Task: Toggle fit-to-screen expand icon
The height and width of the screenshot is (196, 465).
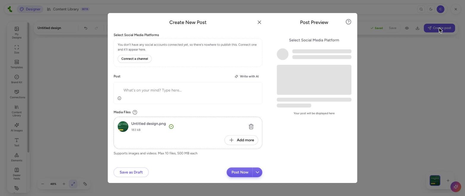Action: (73, 184)
